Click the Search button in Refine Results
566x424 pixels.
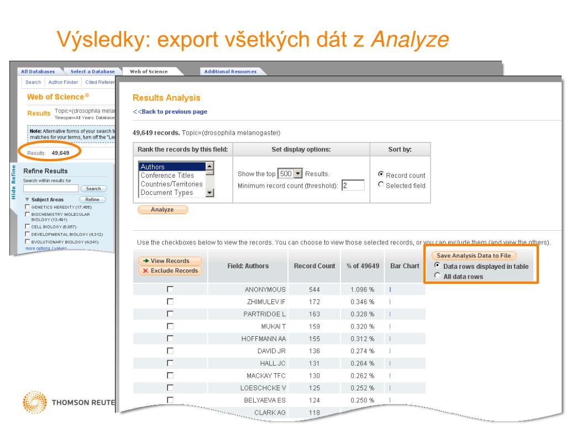click(93, 189)
